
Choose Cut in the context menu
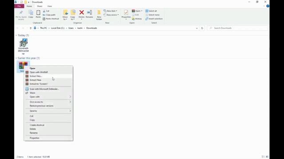48,116
